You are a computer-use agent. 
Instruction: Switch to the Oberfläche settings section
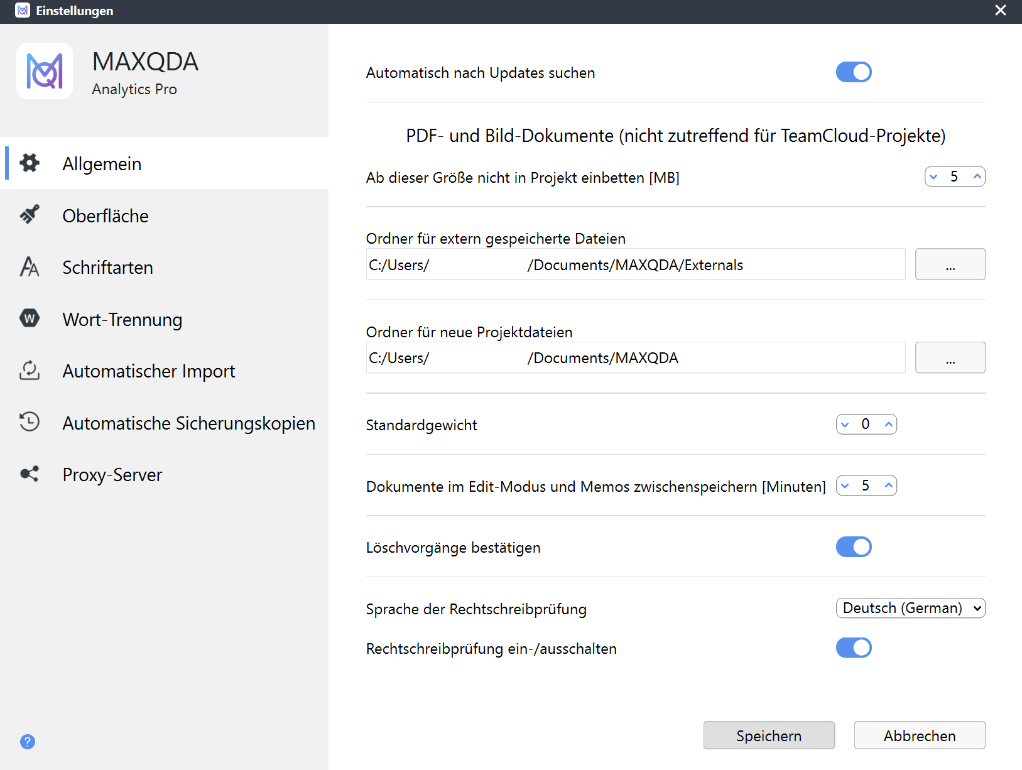pyautogui.click(x=106, y=215)
